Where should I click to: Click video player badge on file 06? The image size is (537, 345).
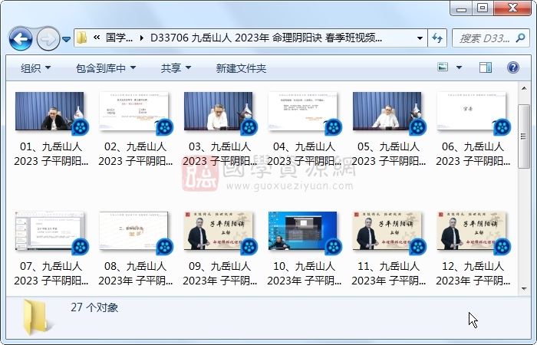click(502, 127)
